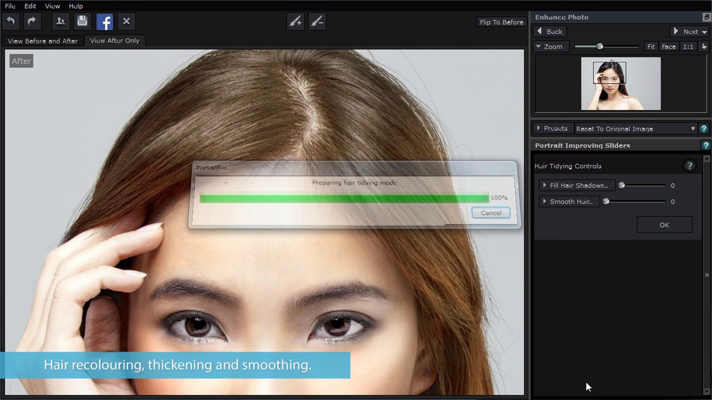The width and height of the screenshot is (712, 400).
Task: Share photo via Facebook icon
Action: click(105, 22)
